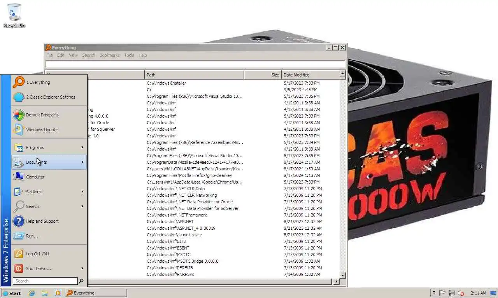The width and height of the screenshot is (498, 298).
Task: Click the volume tray icon
Action: [461, 293]
